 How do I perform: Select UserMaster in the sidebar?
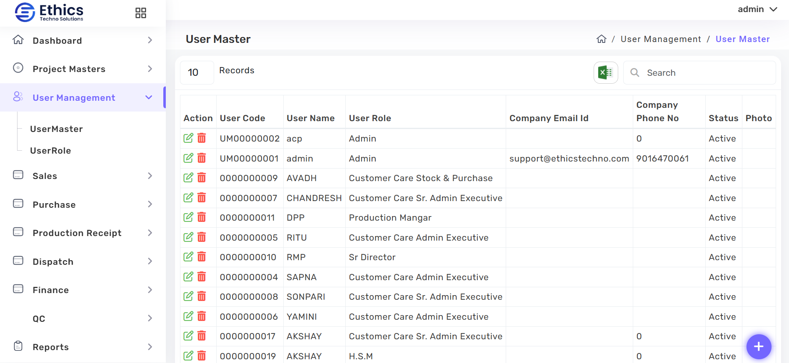[56, 129]
